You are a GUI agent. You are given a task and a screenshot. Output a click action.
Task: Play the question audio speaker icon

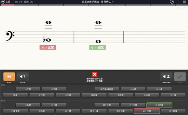point(23,76)
